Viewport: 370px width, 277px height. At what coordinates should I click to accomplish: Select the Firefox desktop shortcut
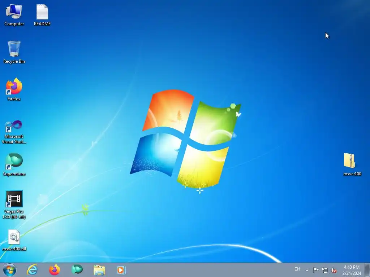[14, 89]
